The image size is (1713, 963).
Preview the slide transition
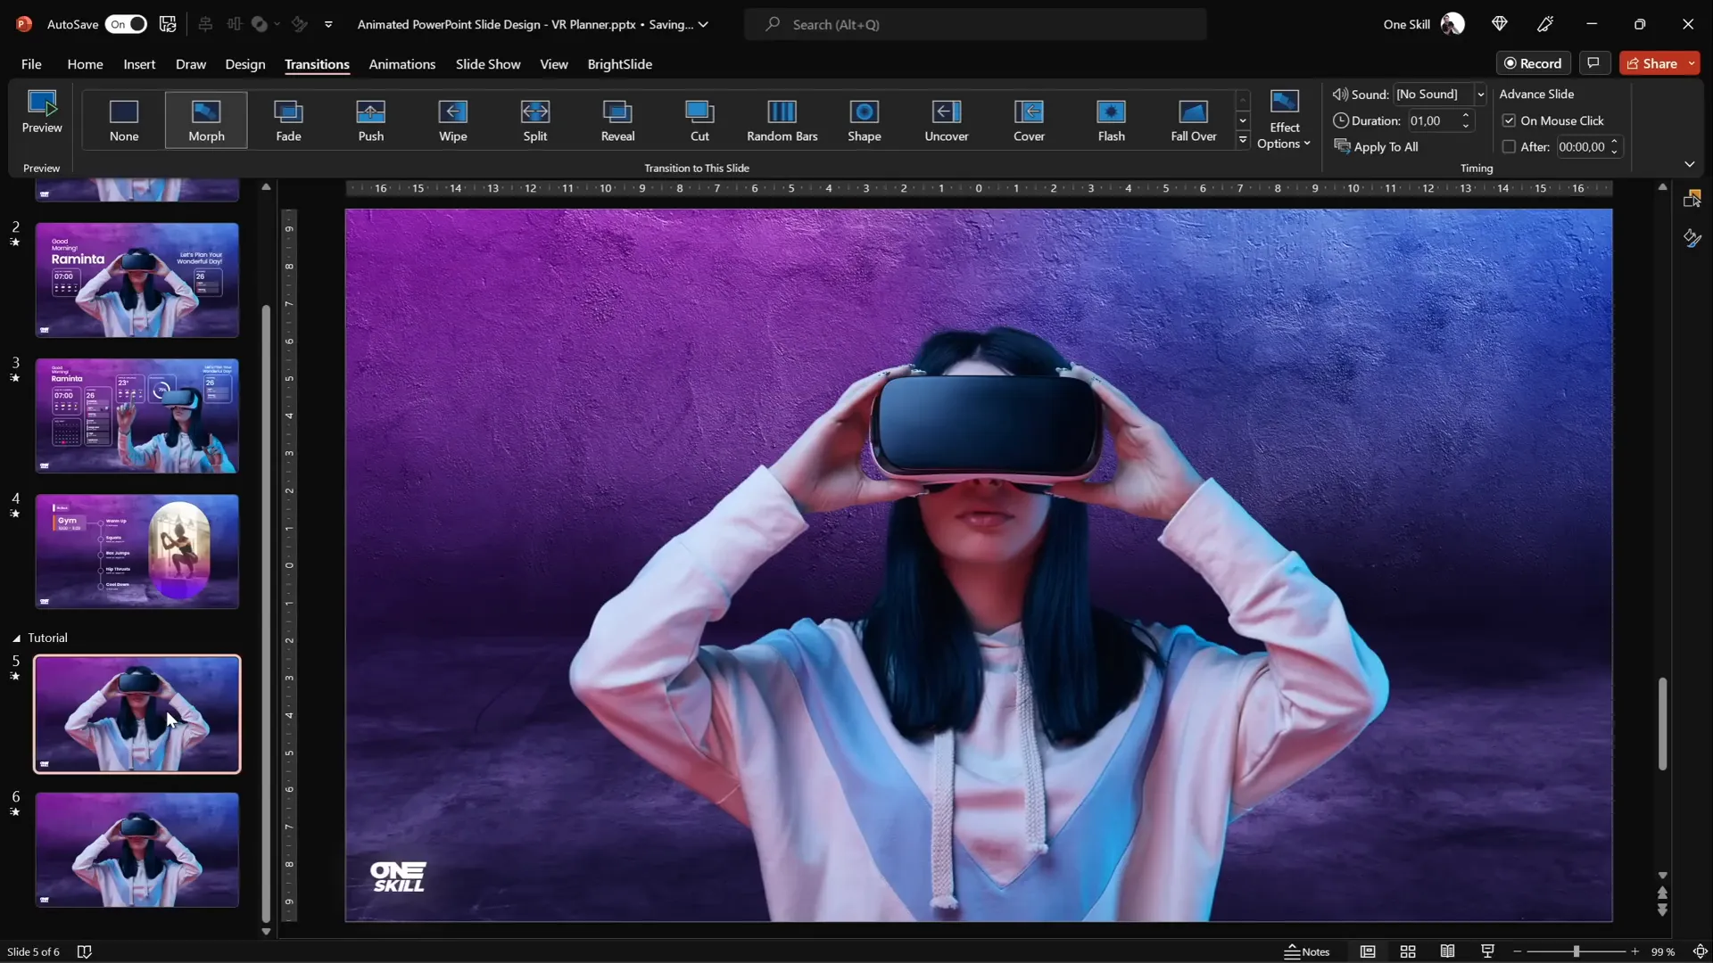pyautogui.click(x=42, y=113)
